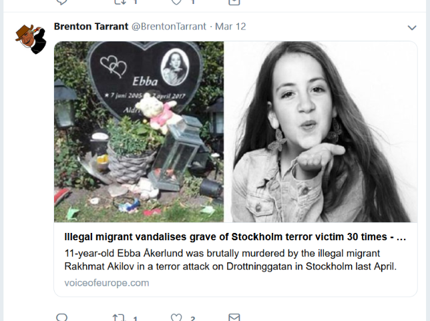430x321 pixels.
Task: Click the link card description text
Action: coord(230,260)
